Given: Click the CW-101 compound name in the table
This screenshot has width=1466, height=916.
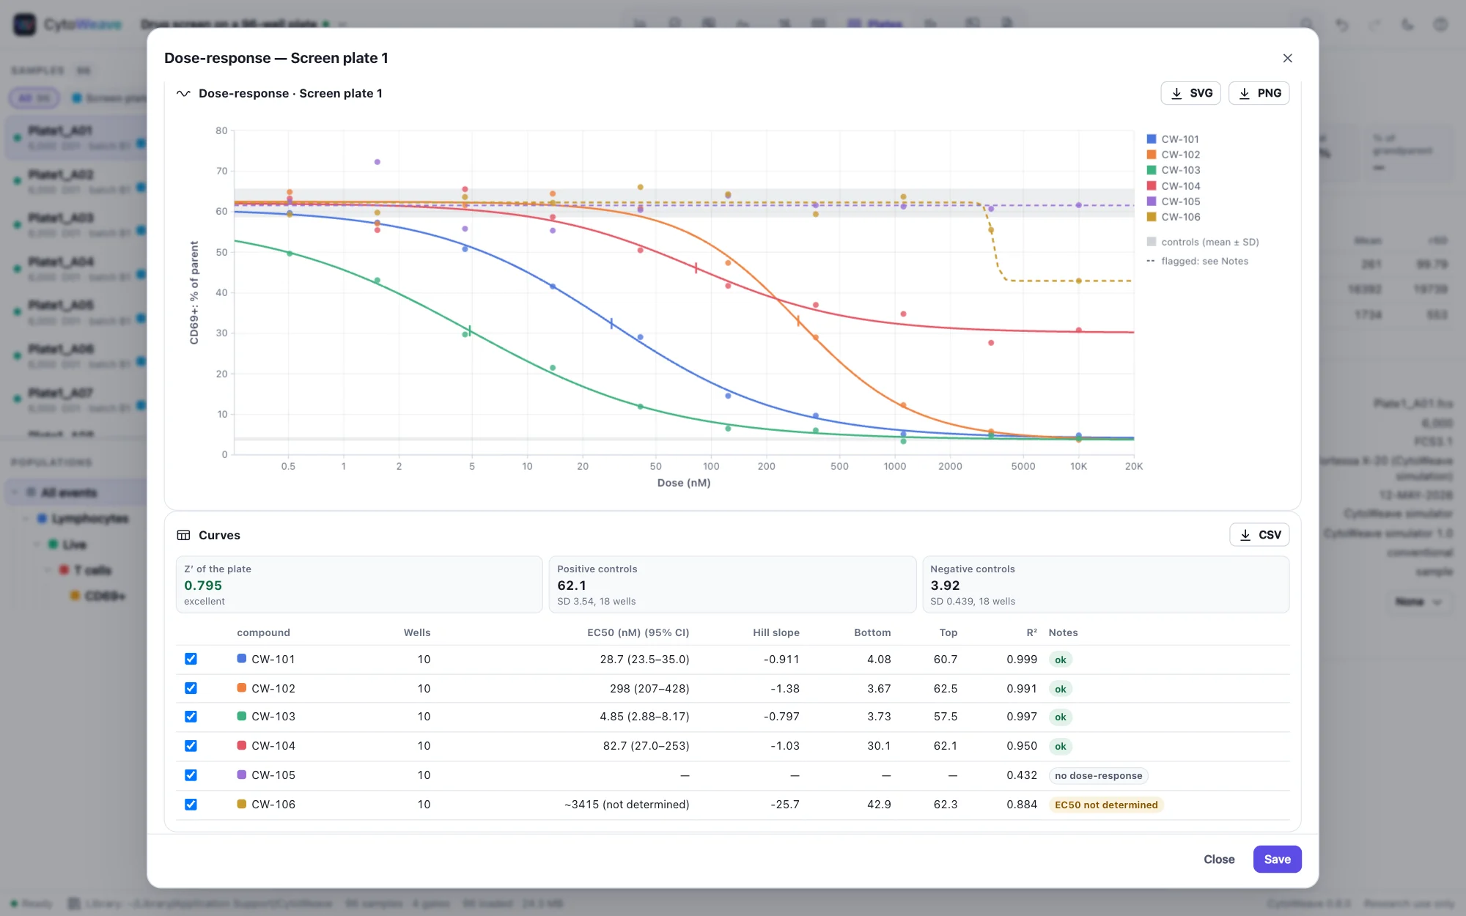Looking at the screenshot, I should [273, 660].
